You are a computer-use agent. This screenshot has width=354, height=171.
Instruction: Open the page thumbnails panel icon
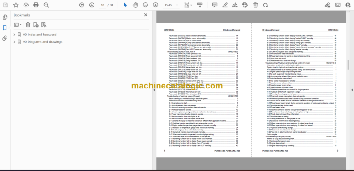coord(5,17)
